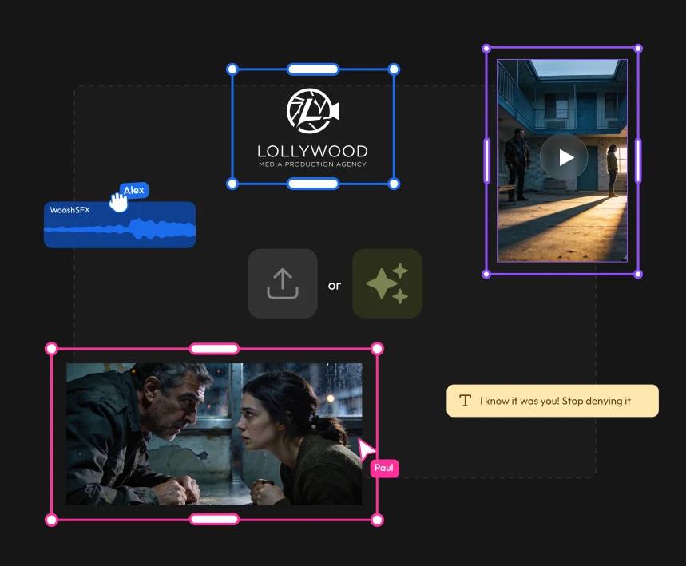686x566 pixels.
Task: Click the bottom-left pink handle of image frame
Action: click(x=52, y=520)
